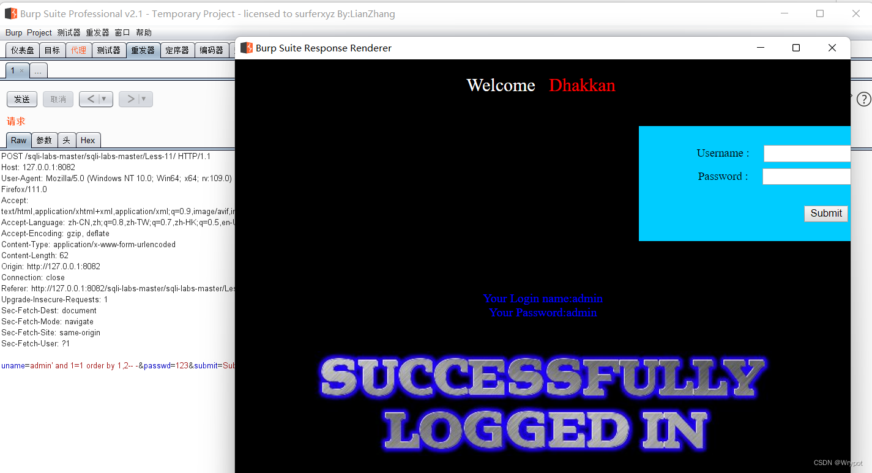Screen dimensions: 872x473
Task: Add new repeater tab with ... tab
Action: pyautogui.click(x=38, y=71)
